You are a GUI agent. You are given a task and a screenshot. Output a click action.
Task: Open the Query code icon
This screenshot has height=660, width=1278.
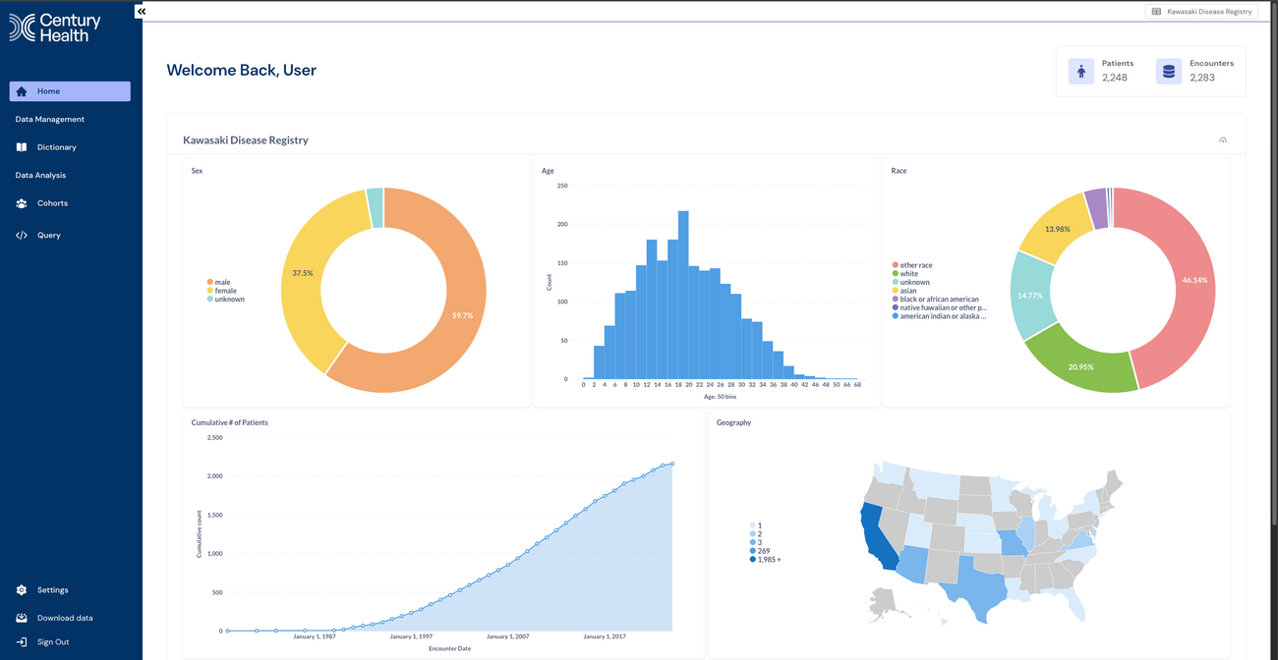(22, 236)
